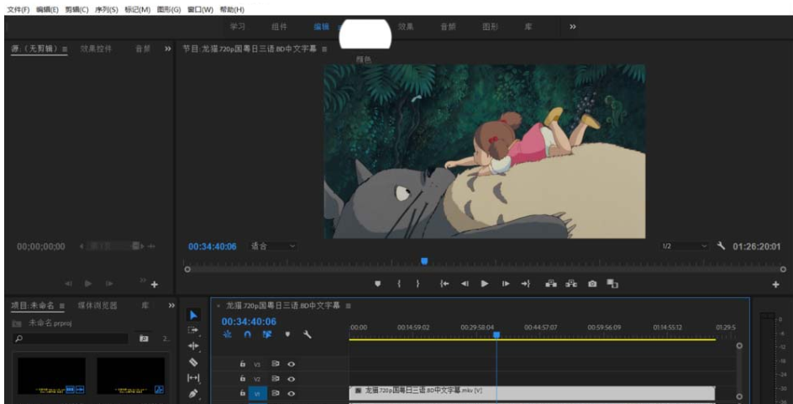Image resolution: width=793 pixels, height=404 pixels.
Task: Play the program monitor
Action: pos(485,284)
